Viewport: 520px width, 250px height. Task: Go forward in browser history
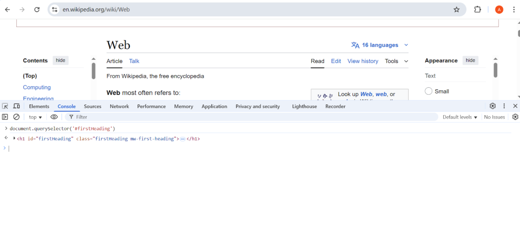pos(22,10)
